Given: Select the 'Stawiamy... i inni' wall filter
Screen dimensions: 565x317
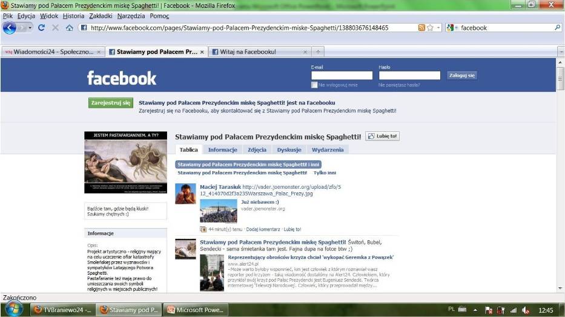Looking at the screenshot, I should click(248, 165).
